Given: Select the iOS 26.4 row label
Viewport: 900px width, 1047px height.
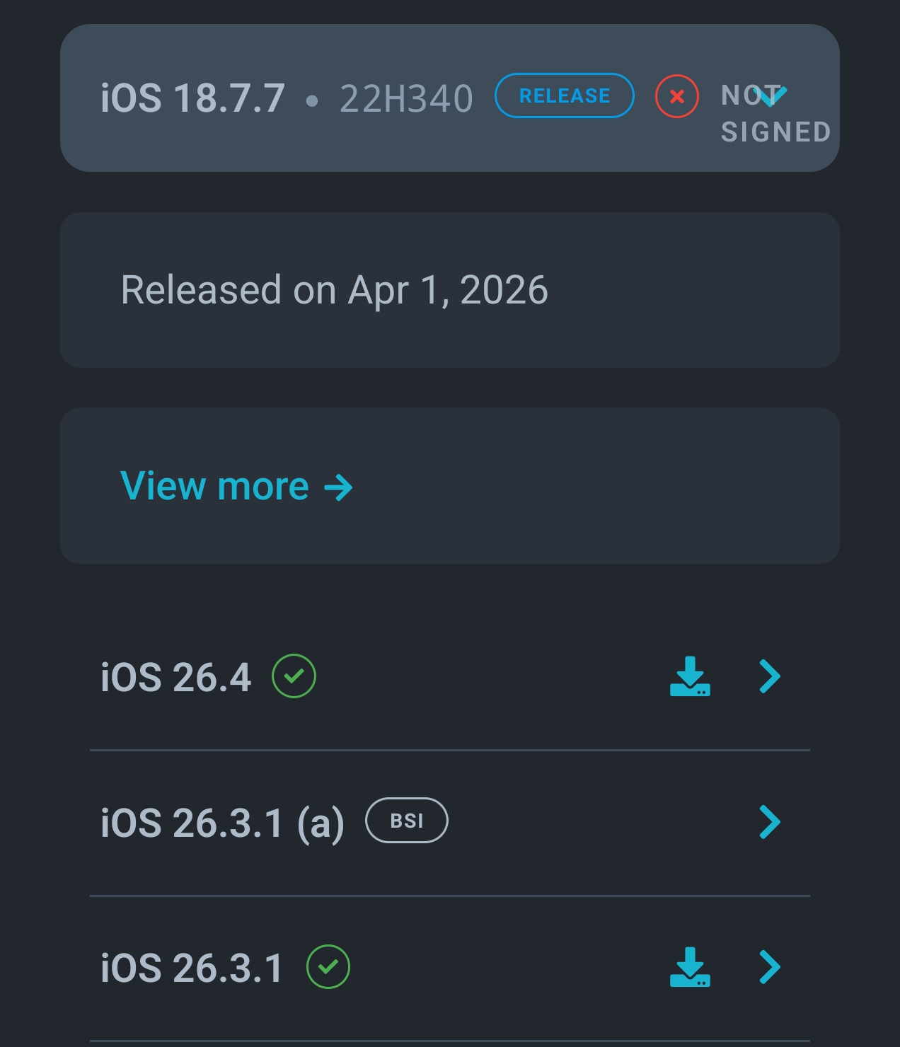Looking at the screenshot, I should click(x=176, y=677).
